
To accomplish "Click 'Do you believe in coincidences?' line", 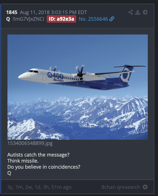I will (44, 167).
